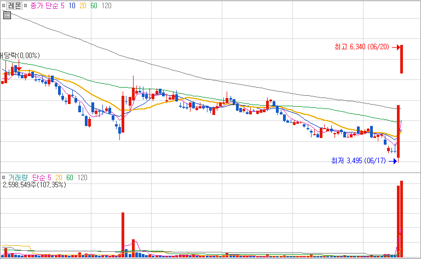
Task: Select the 60-day price moving average legend
Action: pos(94,5)
